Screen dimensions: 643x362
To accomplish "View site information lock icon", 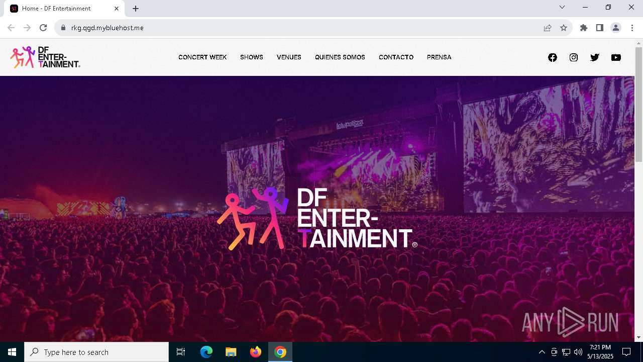I will [x=63, y=28].
